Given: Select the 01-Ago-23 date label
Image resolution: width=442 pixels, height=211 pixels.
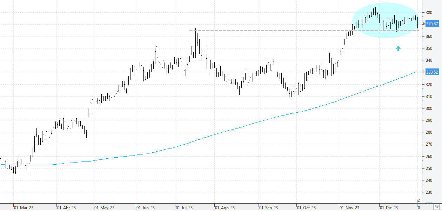Looking at the screenshot, I should (x=225, y=207).
